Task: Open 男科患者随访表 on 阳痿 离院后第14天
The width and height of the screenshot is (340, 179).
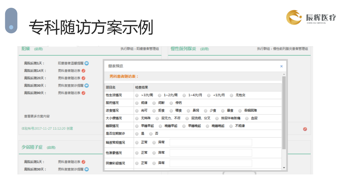Action: coord(69,70)
